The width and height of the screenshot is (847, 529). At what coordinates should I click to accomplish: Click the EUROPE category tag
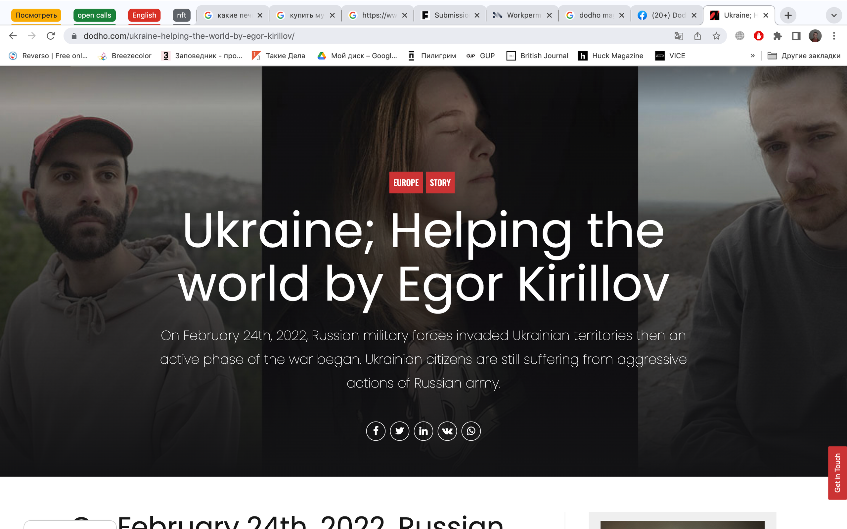[406, 183]
